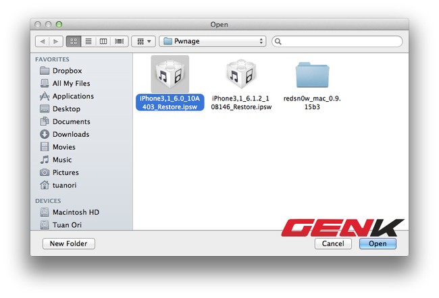Click the Desktop sidebar icon
439x298 pixels.
[45, 109]
